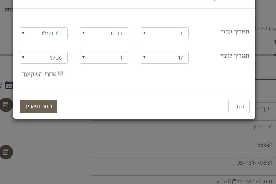Click the upper round calendar button behind the dialog
This screenshot has width=276, height=184.
click(6, 105)
